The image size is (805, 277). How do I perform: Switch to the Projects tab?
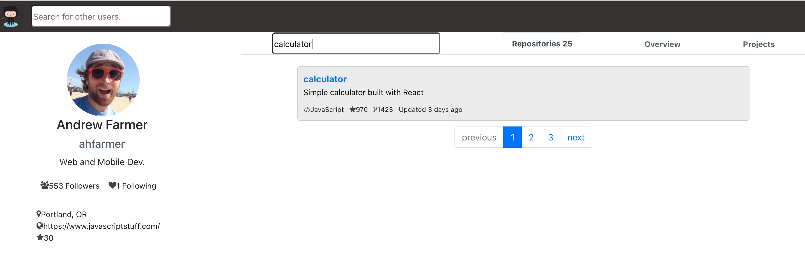[x=758, y=44]
